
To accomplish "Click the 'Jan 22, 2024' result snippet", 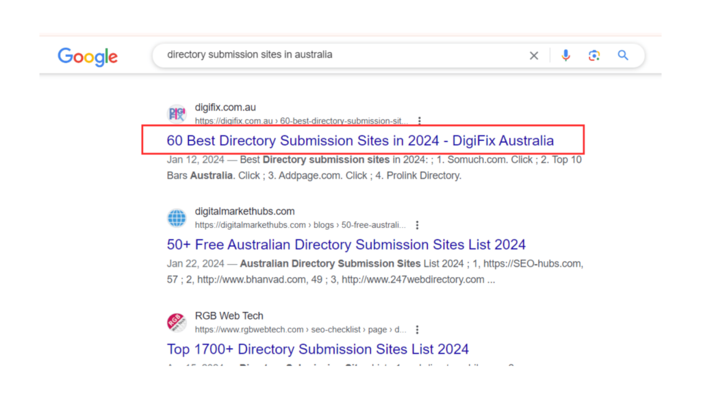I will click(375, 272).
